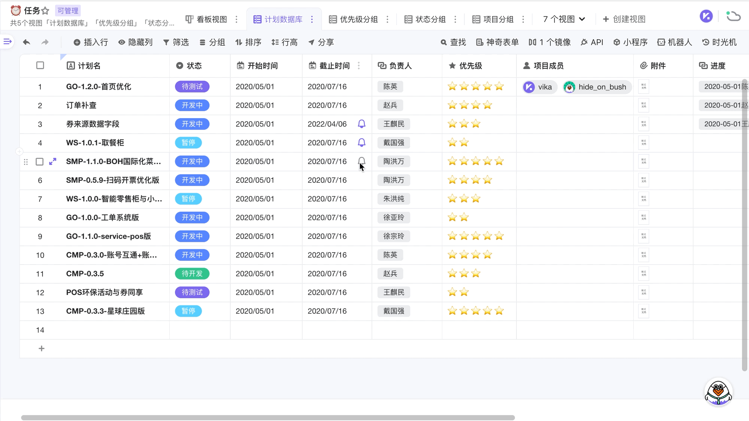Star the 任务 datasheet as favorite
749x421 pixels.
(45, 11)
